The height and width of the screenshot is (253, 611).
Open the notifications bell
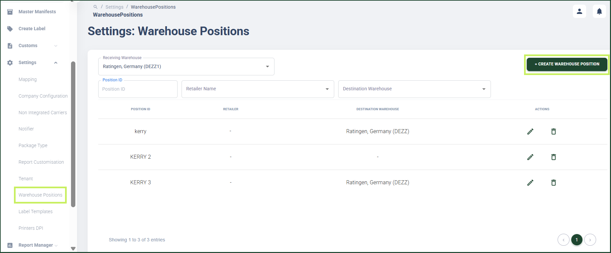[599, 11]
